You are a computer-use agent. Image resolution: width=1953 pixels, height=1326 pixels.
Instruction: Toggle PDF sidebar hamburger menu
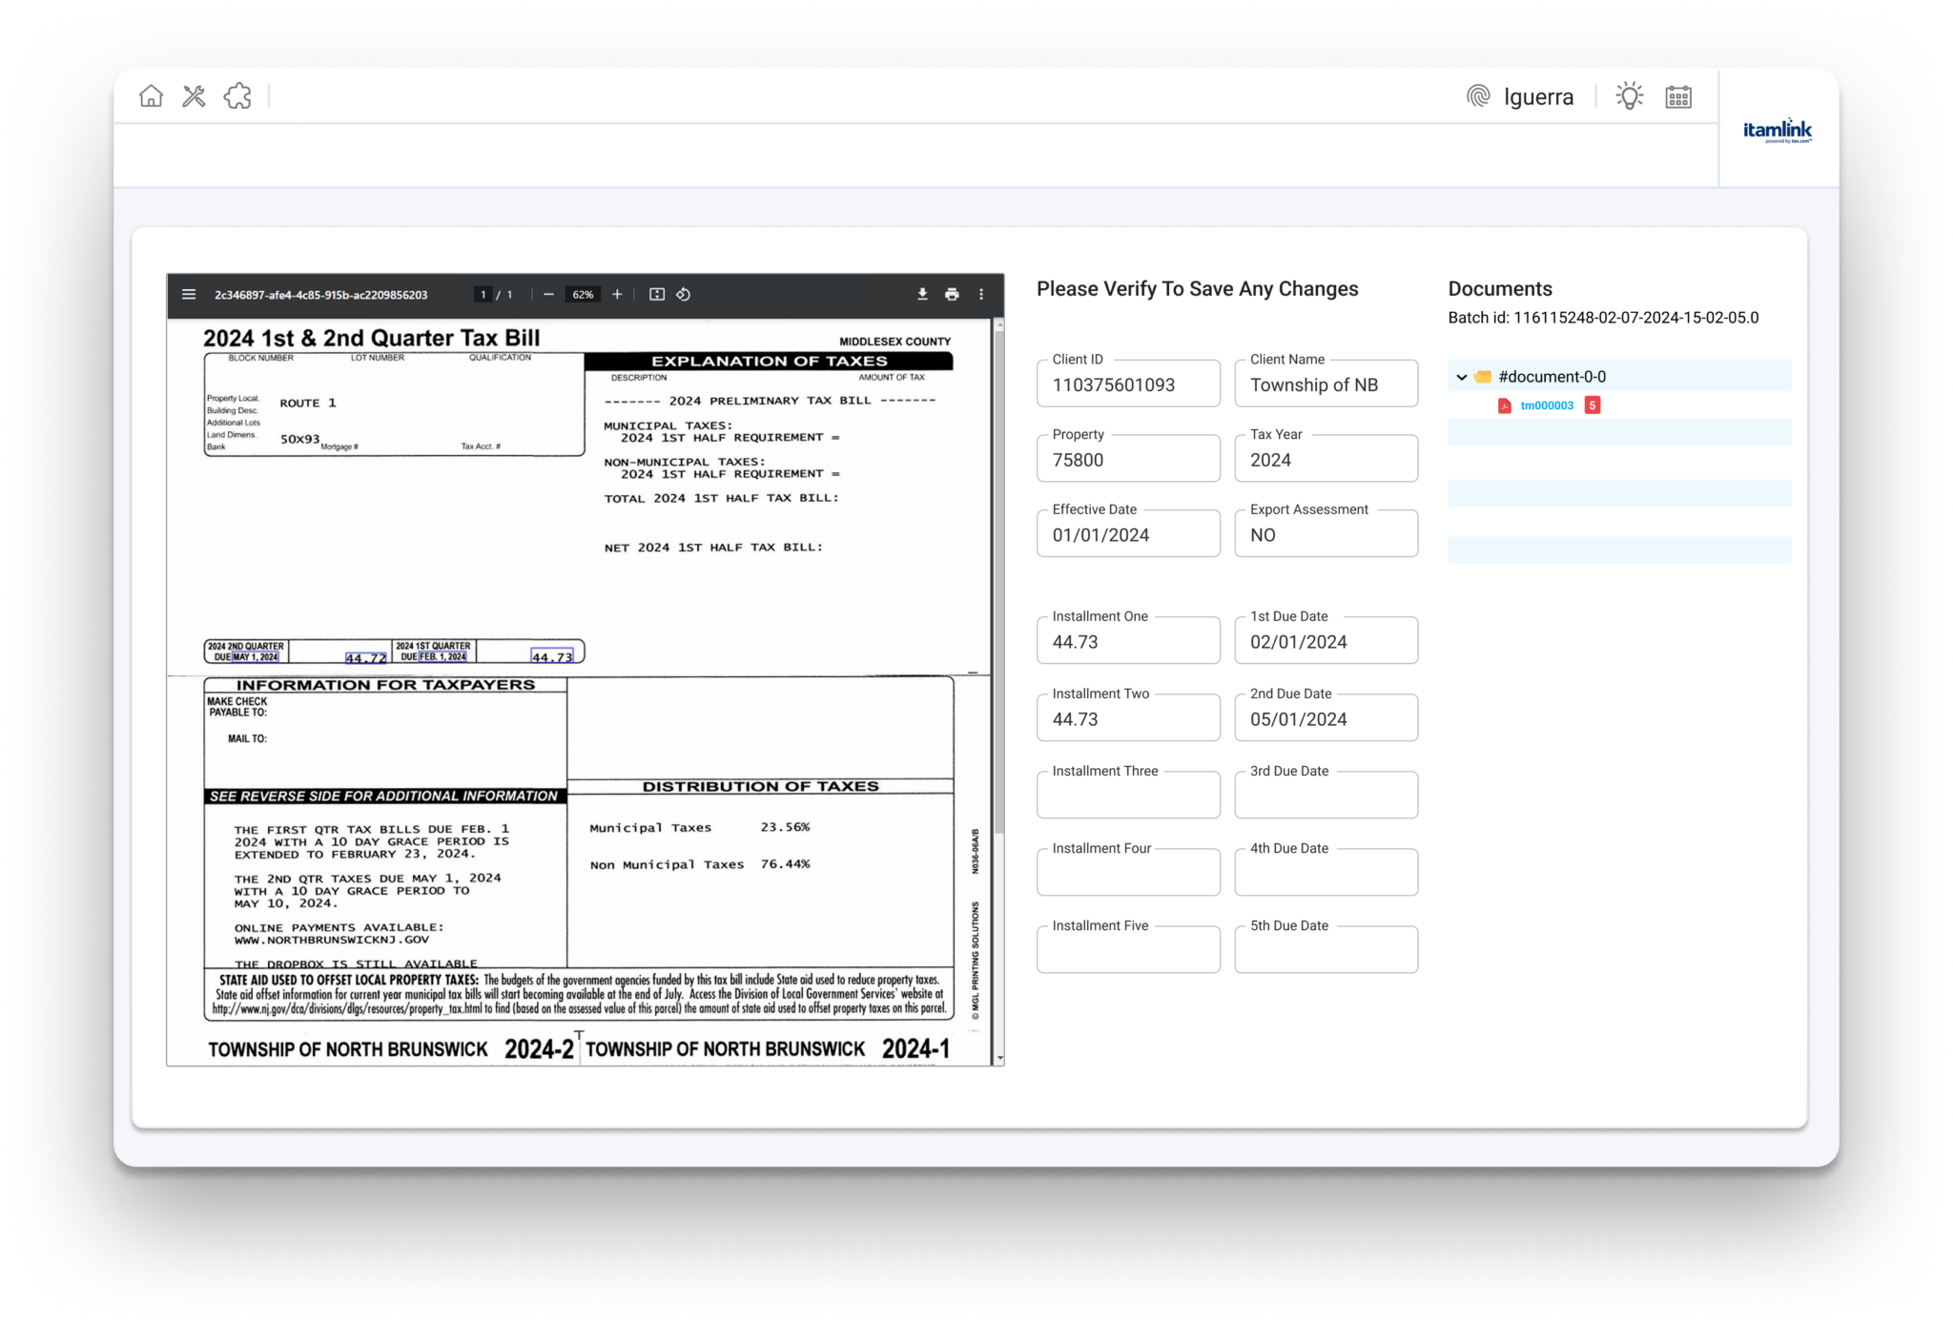[189, 295]
